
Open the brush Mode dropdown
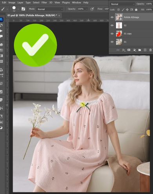[x=50, y=9]
